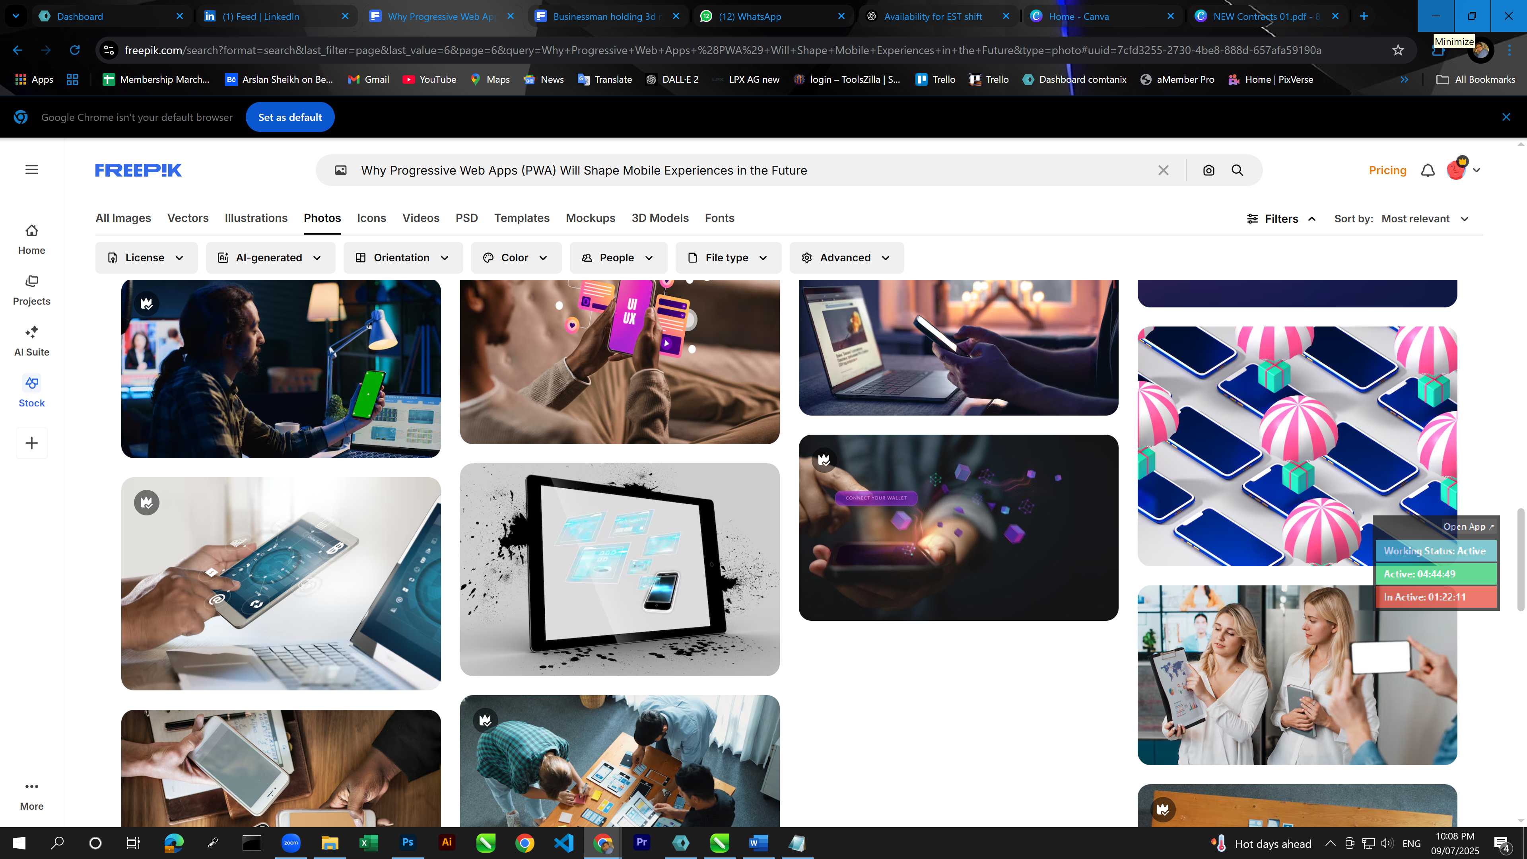Expand Orientation filter dropdown
Image resolution: width=1527 pixels, height=859 pixels.
[x=403, y=258]
